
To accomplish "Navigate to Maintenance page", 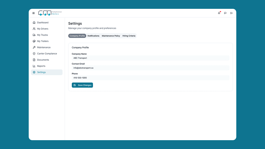I will [44, 47].
